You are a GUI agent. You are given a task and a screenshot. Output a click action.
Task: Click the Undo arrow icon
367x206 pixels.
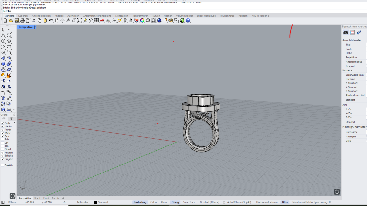point(51,21)
